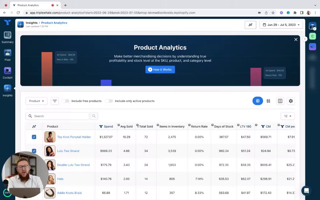Image resolution: width=320 pixels, height=200 pixels.
Task: Toggle Include only active products switch
Action: click(x=109, y=101)
